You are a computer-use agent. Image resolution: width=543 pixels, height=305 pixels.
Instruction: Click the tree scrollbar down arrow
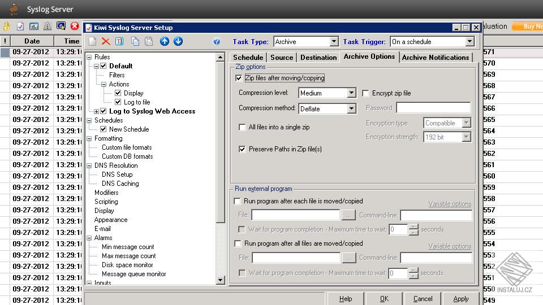pos(220,280)
